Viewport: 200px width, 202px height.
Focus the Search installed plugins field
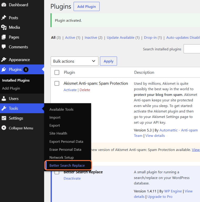coord(192,49)
